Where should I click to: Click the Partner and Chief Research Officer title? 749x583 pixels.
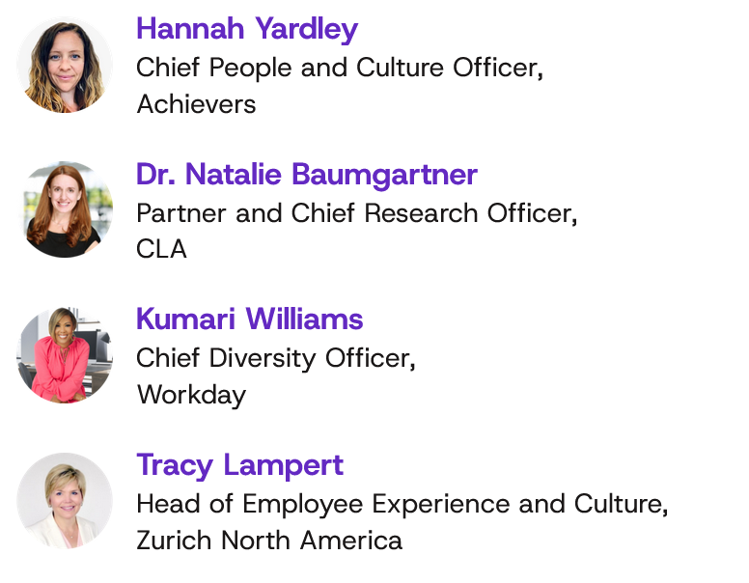pyautogui.click(x=357, y=213)
